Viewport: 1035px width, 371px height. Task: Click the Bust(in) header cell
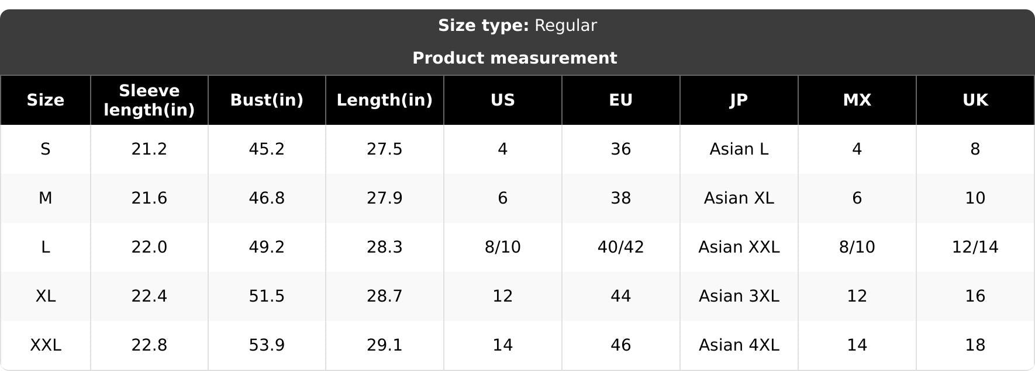[267, 100]
